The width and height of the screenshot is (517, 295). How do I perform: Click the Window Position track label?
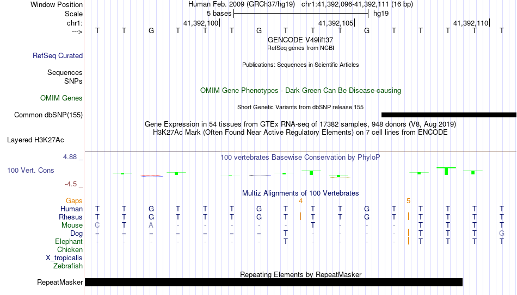point(57,4)
